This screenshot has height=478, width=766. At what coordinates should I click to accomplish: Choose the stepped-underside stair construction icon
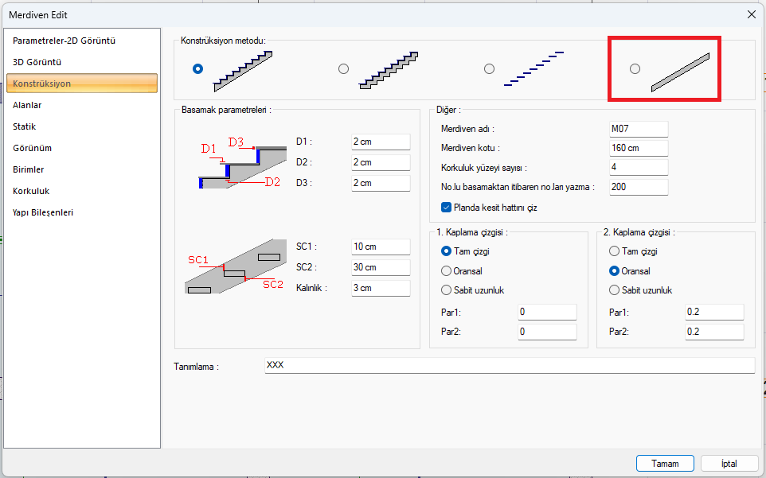389,69
